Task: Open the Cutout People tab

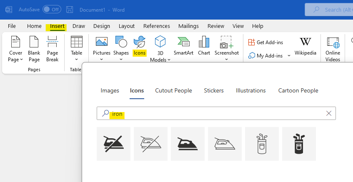Action: coord(173,91)
